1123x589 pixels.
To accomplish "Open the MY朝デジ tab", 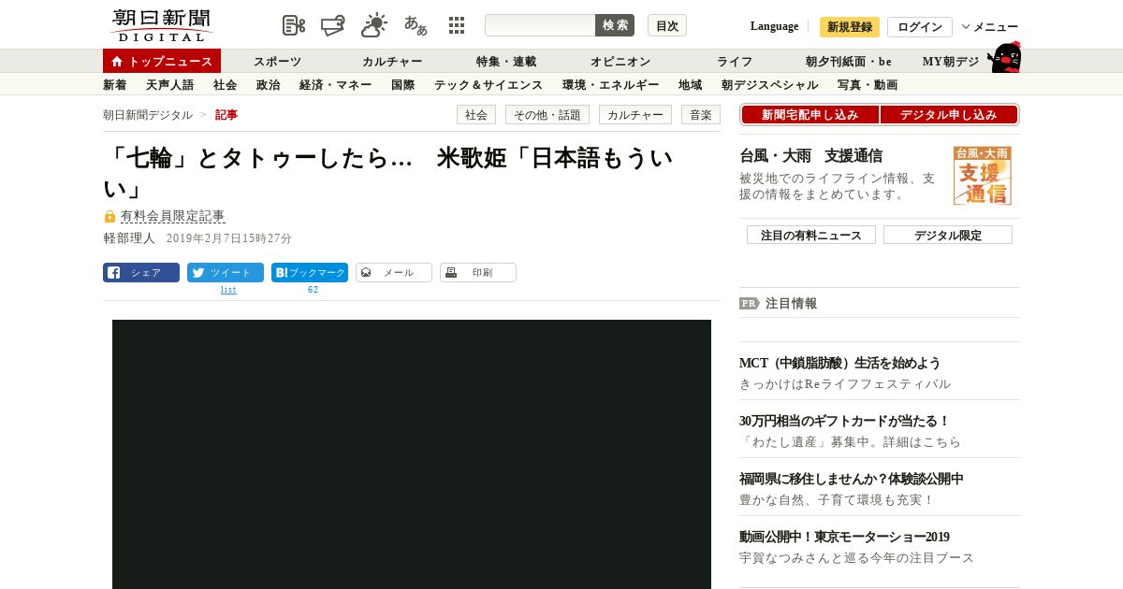I will pos(951,62).
